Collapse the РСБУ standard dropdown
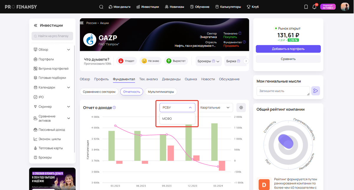The width and height of the screenshot is (354, 190). click(x=177, y=108)
